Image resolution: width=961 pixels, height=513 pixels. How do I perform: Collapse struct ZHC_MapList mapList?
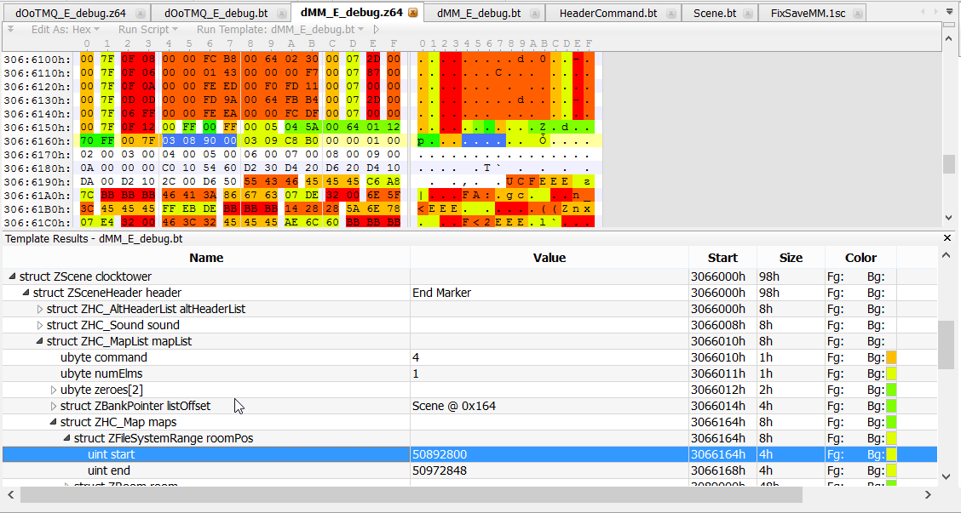(39, 341)
